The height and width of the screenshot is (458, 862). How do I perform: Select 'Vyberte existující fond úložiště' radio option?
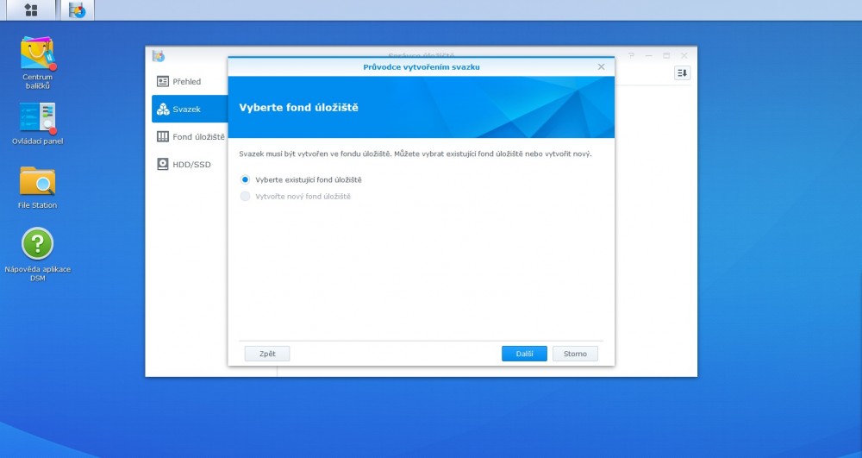(246, 179)
